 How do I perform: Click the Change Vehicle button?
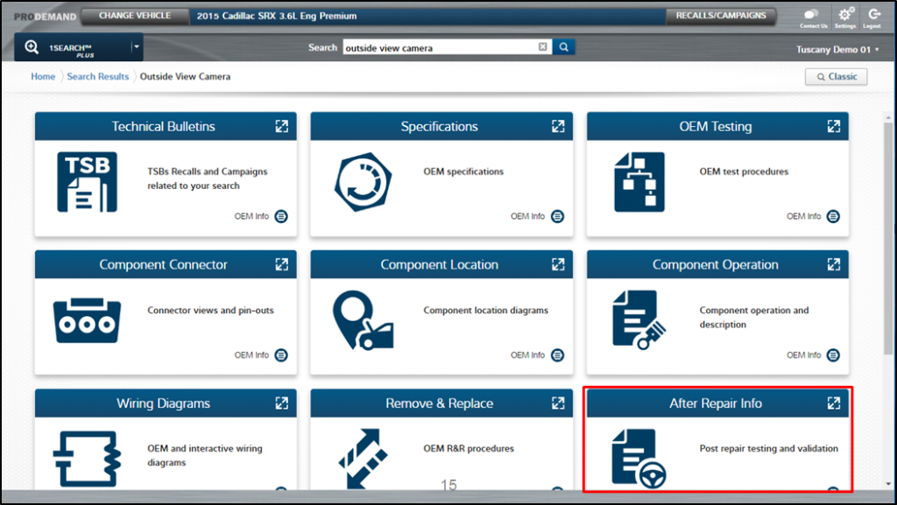point(134,16)
